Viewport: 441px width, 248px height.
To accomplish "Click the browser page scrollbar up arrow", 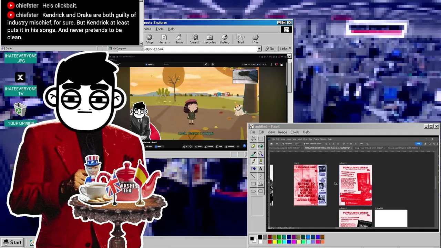I will (x=289, y=56).
